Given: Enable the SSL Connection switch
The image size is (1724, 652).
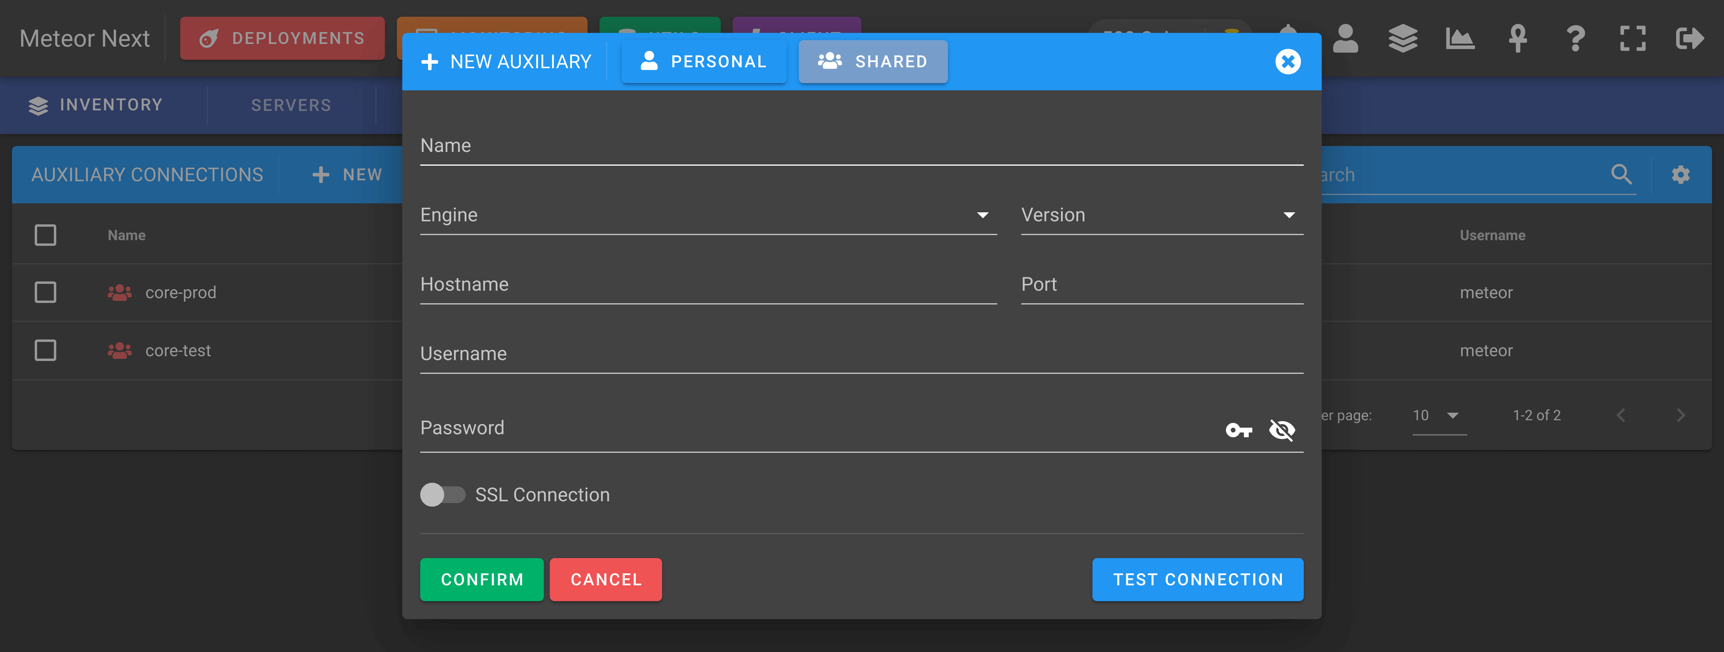Looking at the screenshot, I should 442,495.
